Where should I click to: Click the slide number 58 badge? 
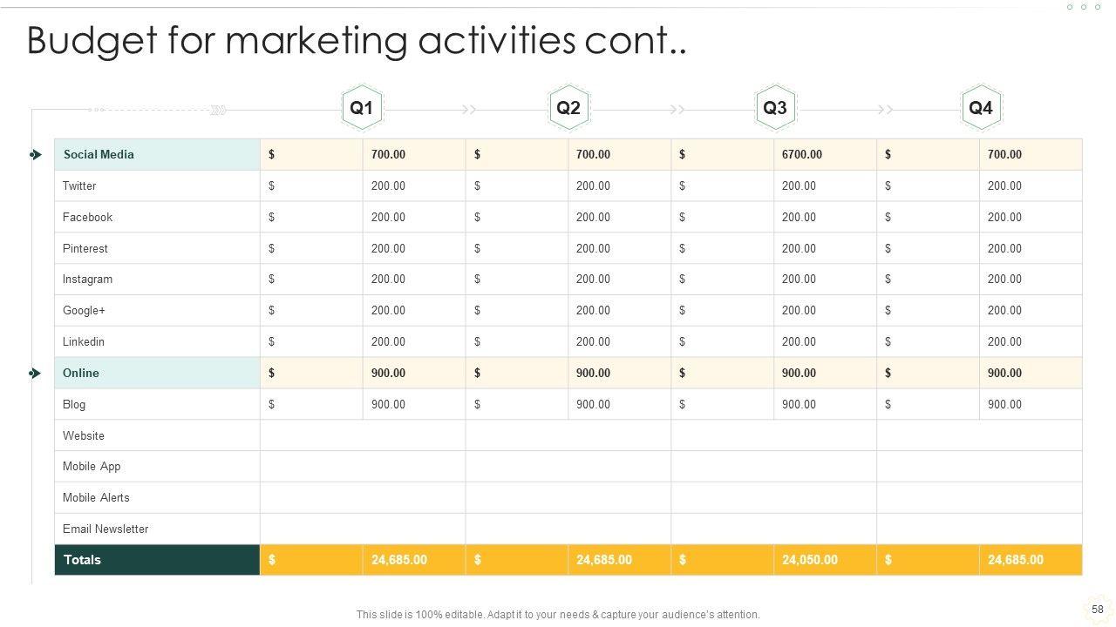[x=1097, y=610]
